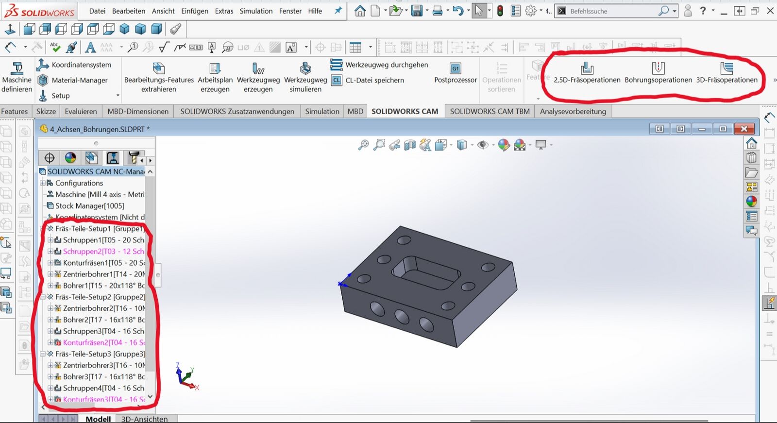Open the Setup dropdown arrow
The width and height of the screenshot is (777, 423).
(x=118, y=96)
